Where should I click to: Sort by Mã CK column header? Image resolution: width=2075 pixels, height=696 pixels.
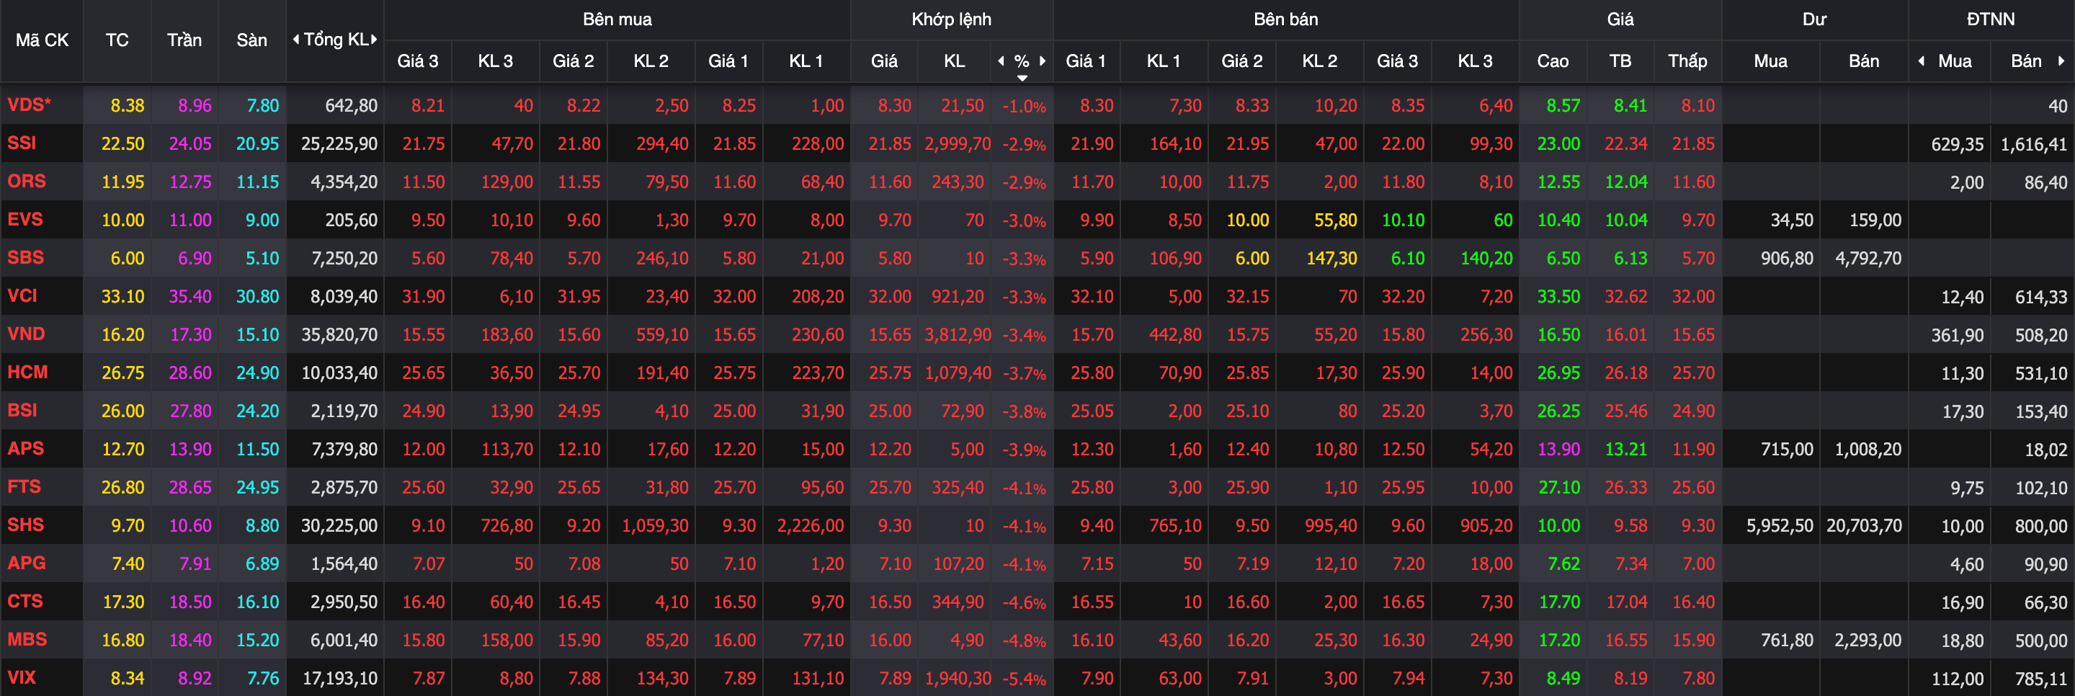(42, 40)
